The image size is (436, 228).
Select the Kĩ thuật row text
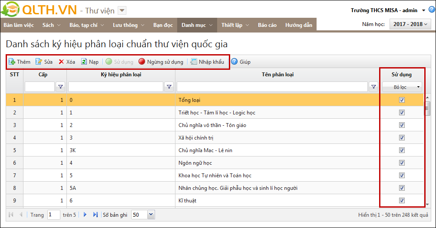188,201
